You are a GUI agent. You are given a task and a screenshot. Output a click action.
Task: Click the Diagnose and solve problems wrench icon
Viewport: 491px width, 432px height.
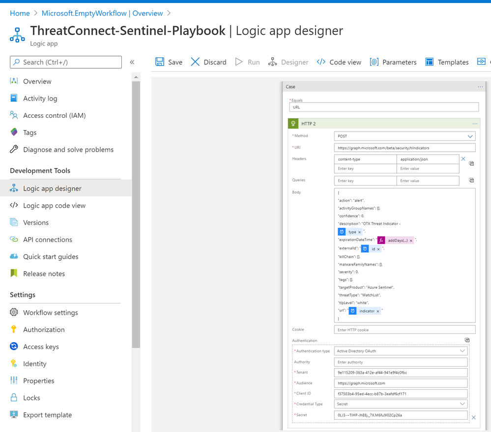point(14,149)
